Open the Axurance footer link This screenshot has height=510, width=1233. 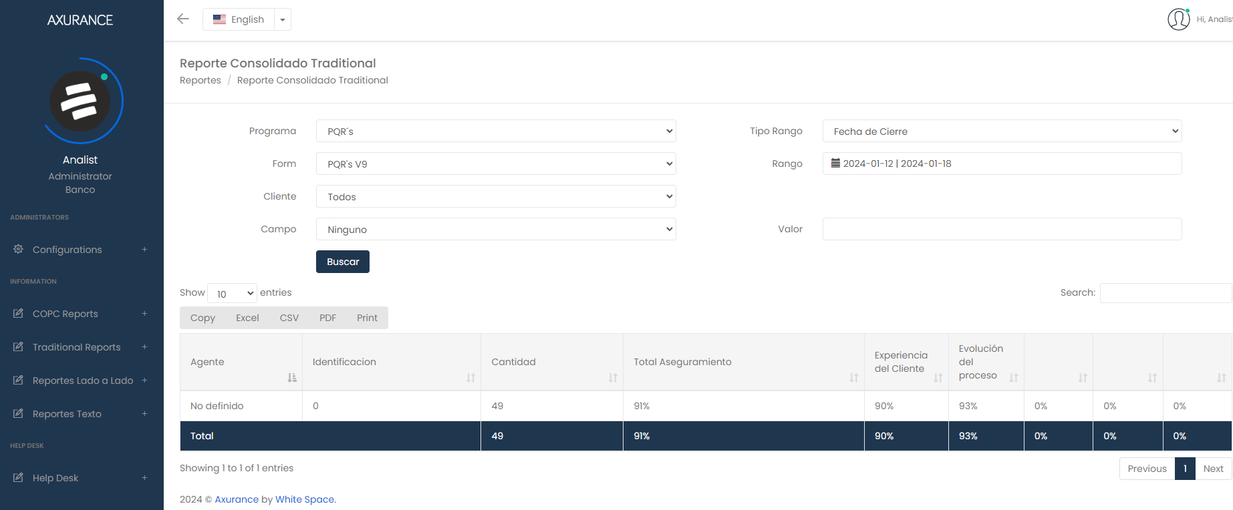tap(237, 499)
